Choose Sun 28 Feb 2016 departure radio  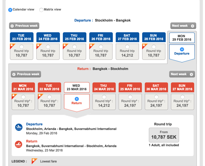[154, 47]
